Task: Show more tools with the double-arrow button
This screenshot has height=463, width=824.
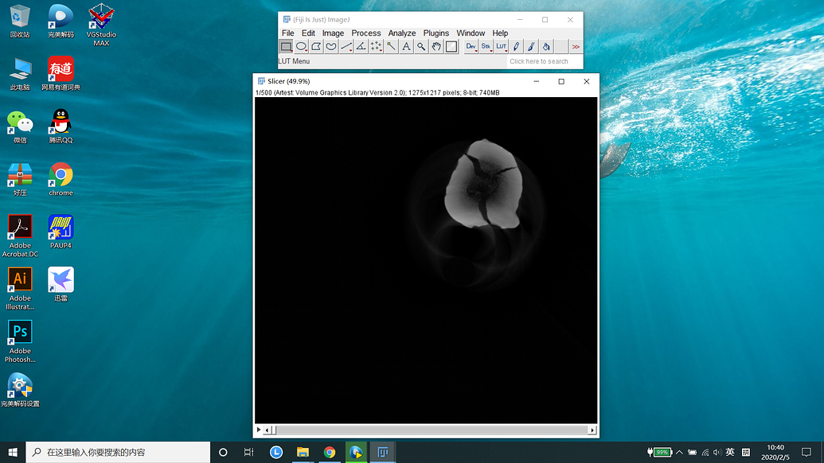Action: [x=576, y=47]
